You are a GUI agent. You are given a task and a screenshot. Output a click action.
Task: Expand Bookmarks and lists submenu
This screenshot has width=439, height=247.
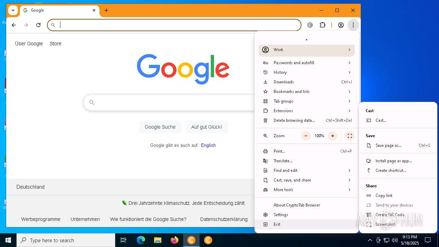tap(307, 92)
